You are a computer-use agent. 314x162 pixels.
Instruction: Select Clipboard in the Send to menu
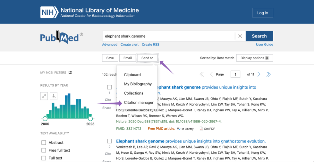[132, 75]
